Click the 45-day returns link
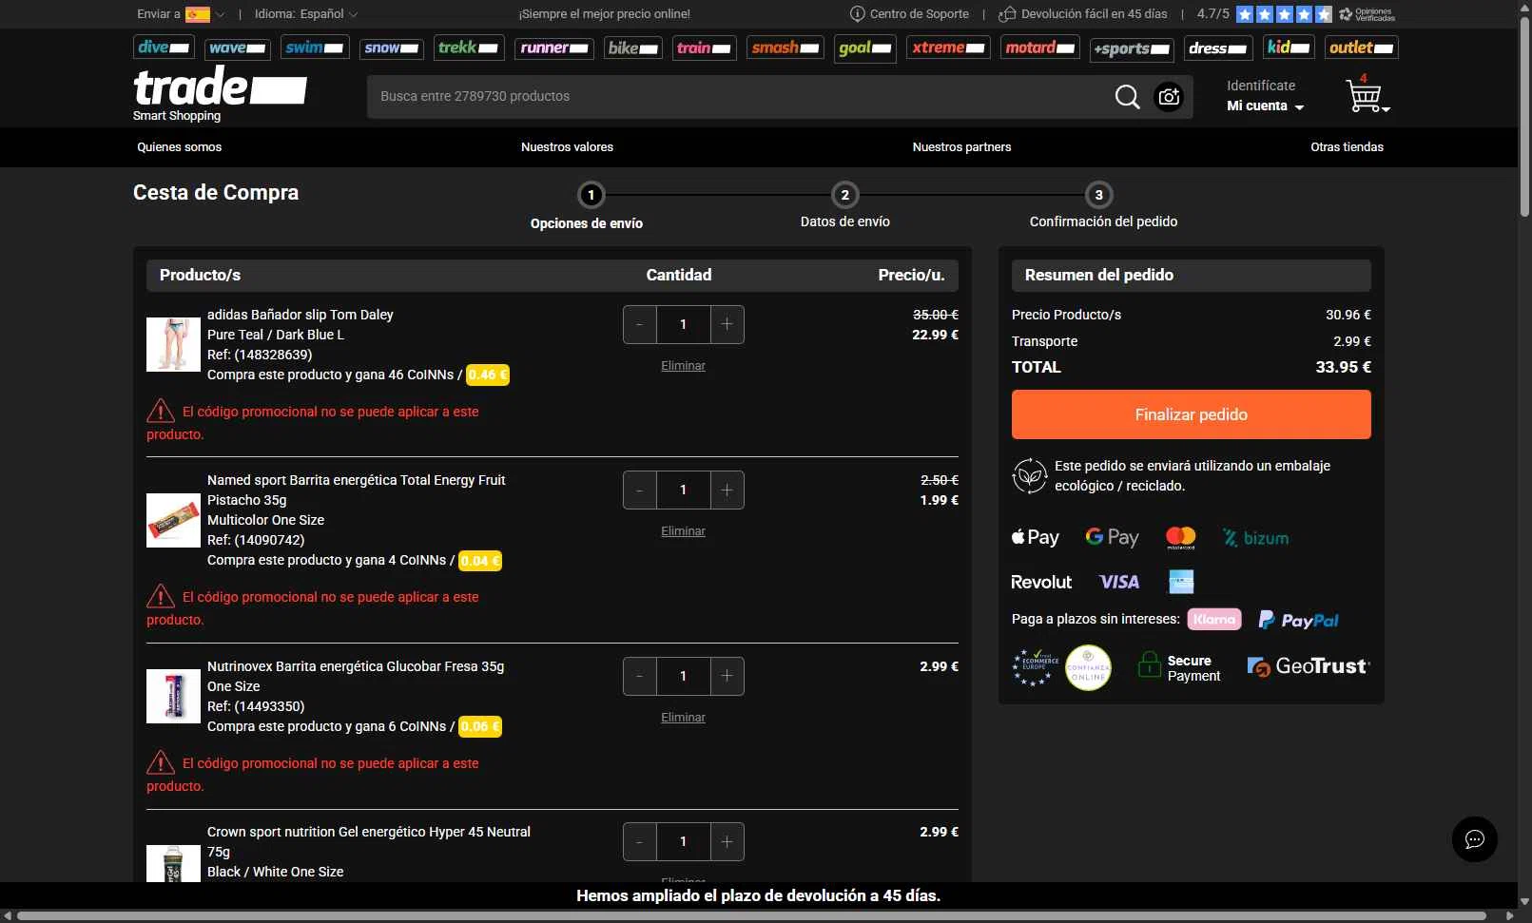Viewport: 1532px width, 923px height. pos(1082,14)
